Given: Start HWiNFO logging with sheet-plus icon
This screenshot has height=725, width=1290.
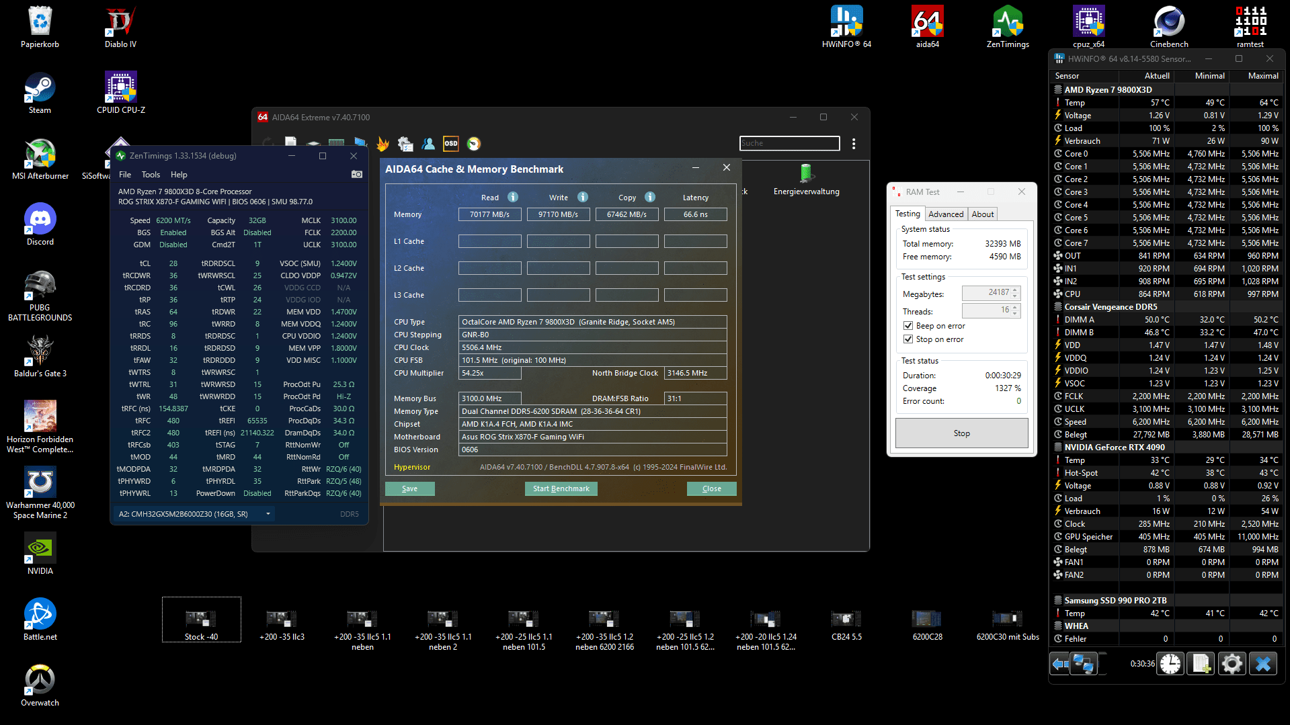Looking at the screenshot, I should click(x=1201, y=664).
